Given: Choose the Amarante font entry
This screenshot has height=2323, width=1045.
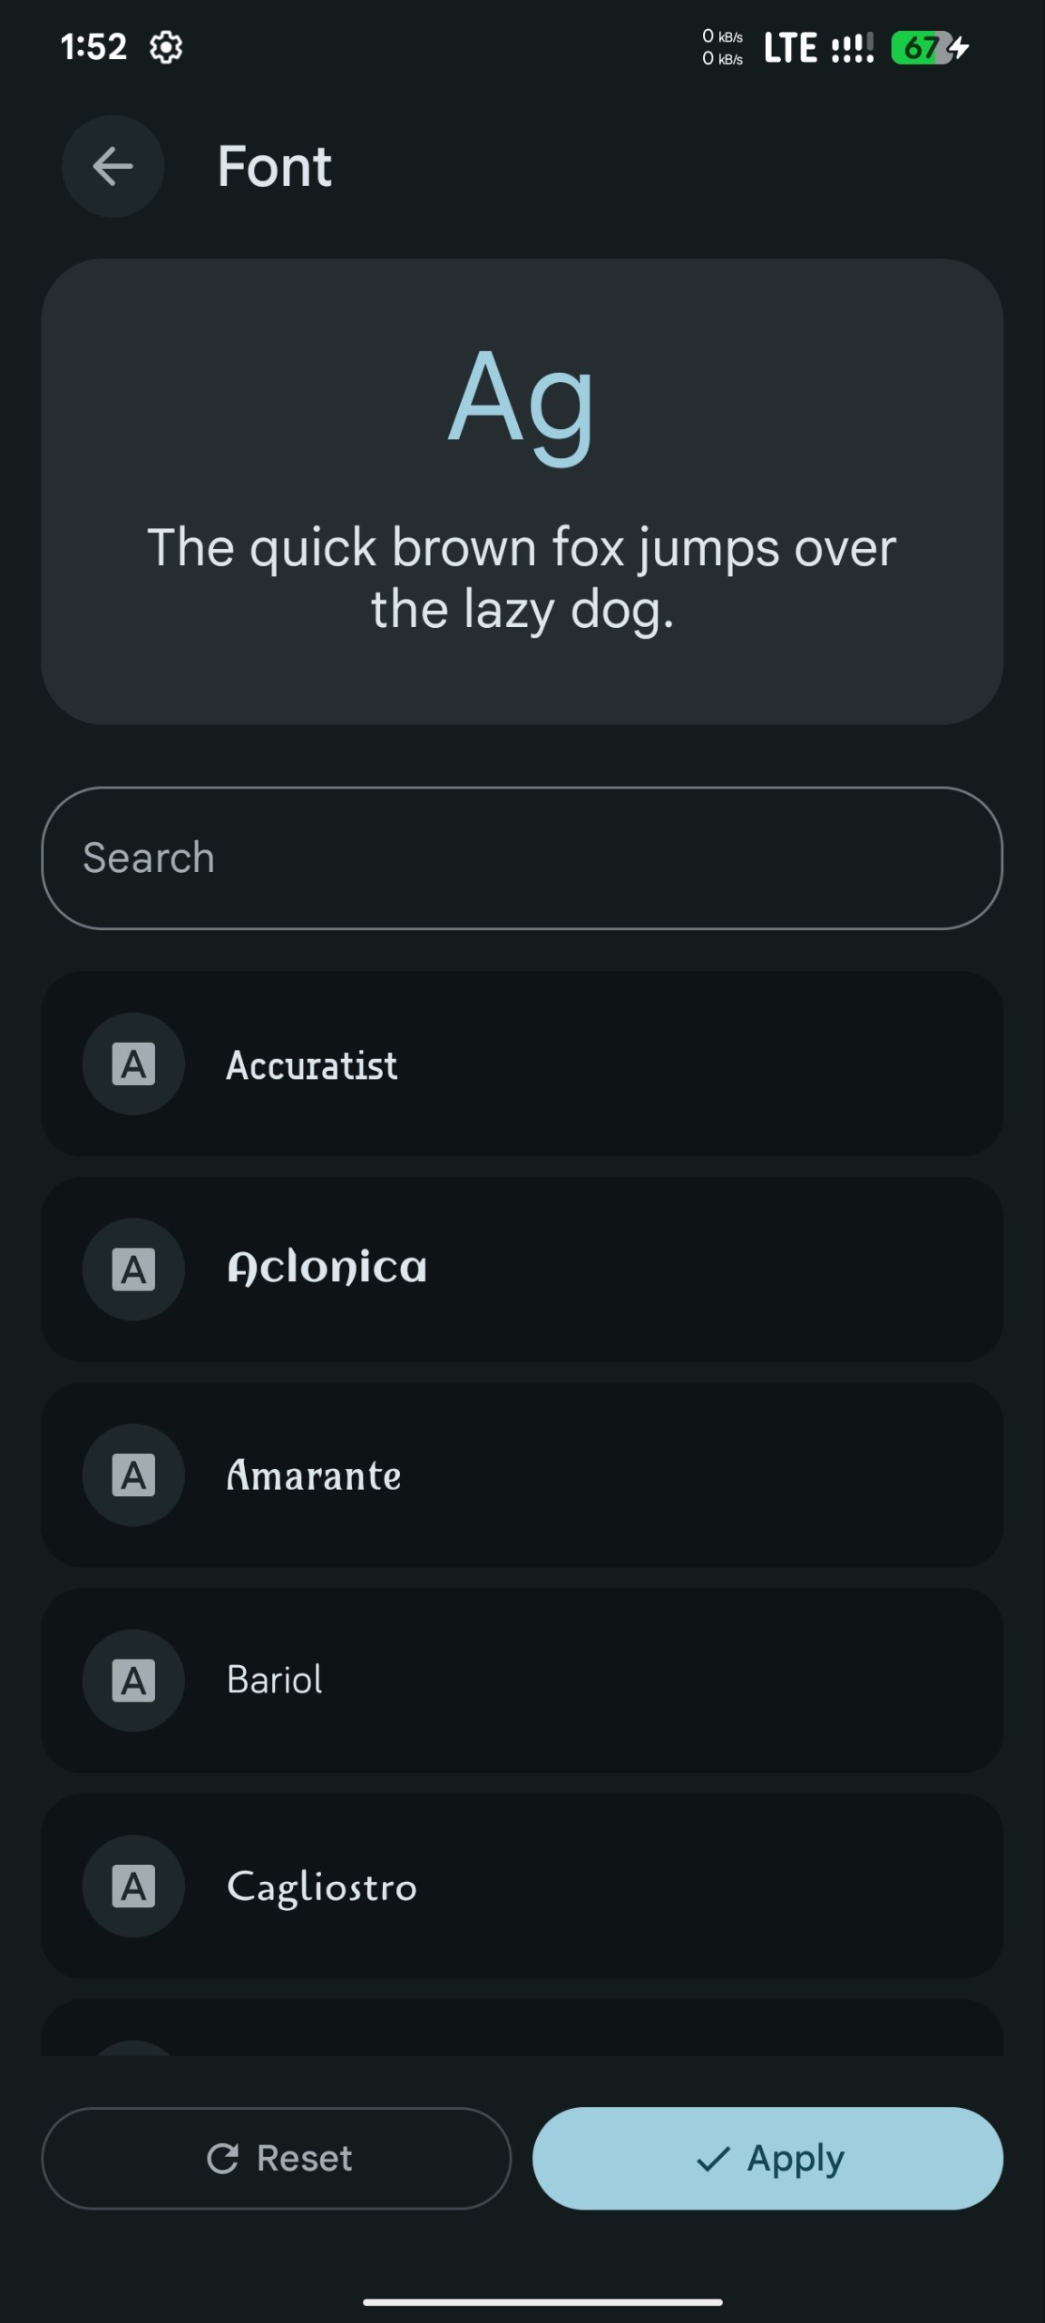Looking at the screenshot, I should [x=522, y=1475].
